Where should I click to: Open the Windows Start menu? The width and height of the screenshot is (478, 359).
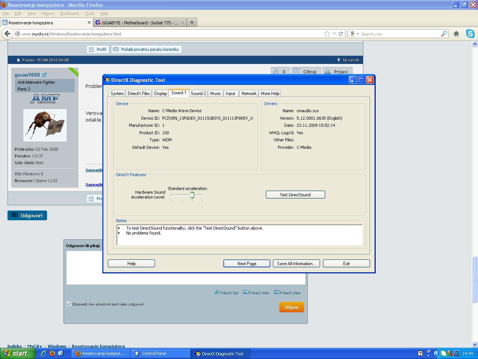[19, 353]
